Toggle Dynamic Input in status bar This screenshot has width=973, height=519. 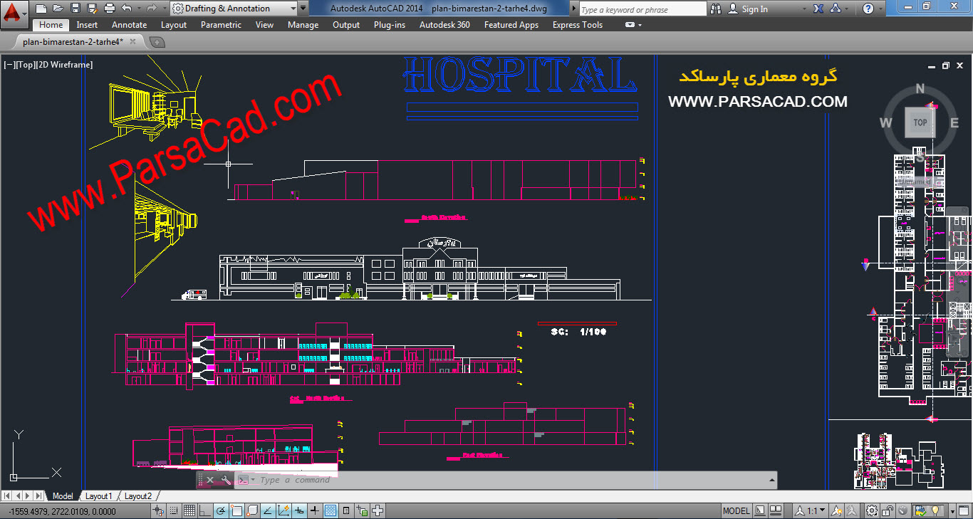coord(299,510)
